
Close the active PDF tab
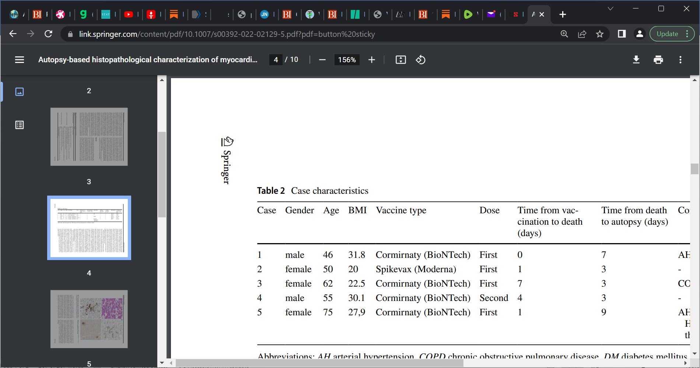tap(542, 14)
